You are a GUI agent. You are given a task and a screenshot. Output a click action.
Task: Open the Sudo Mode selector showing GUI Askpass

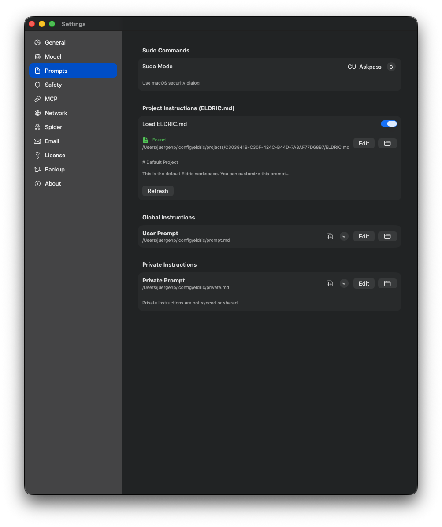pos(370,67)
